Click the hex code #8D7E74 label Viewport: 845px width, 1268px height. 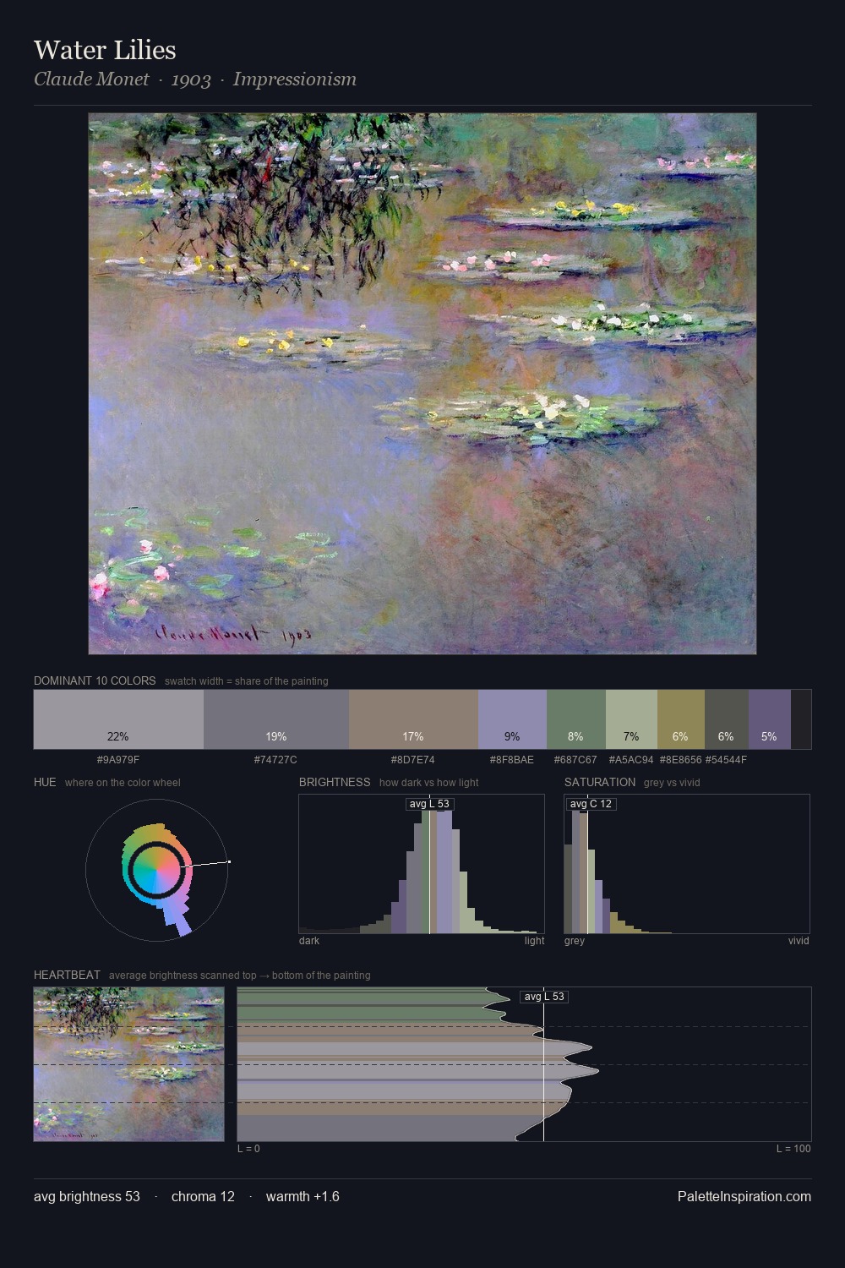(x=413, y=760)
